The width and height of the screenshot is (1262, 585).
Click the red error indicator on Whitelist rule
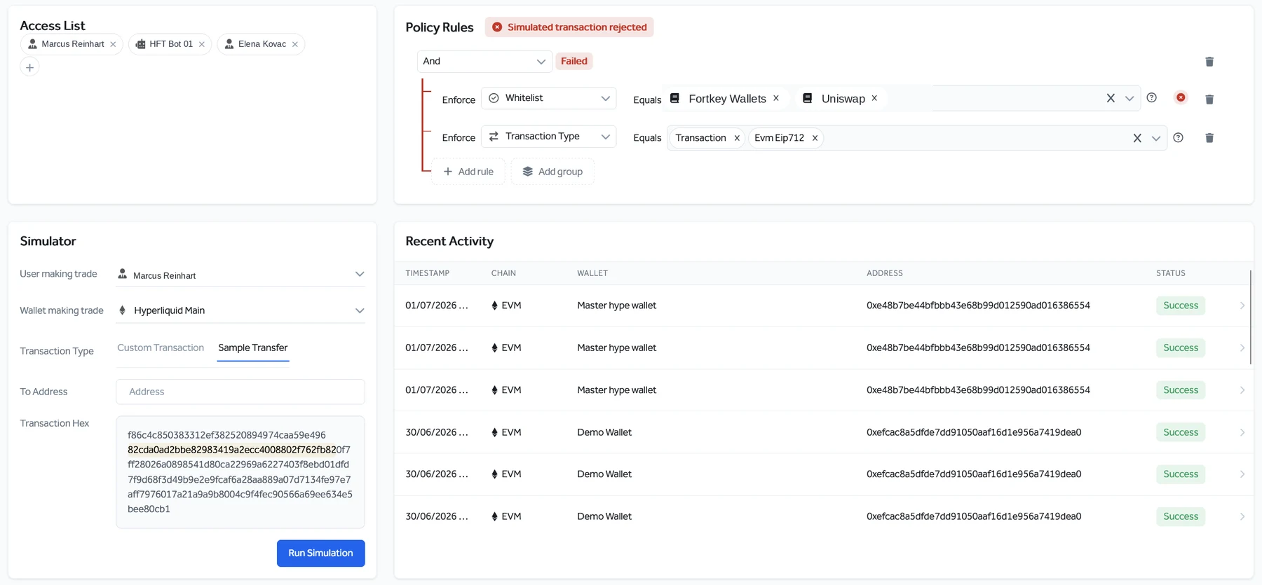(x=1181, y=97)
